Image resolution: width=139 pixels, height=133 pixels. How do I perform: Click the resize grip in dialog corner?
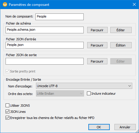coord(137,131)
